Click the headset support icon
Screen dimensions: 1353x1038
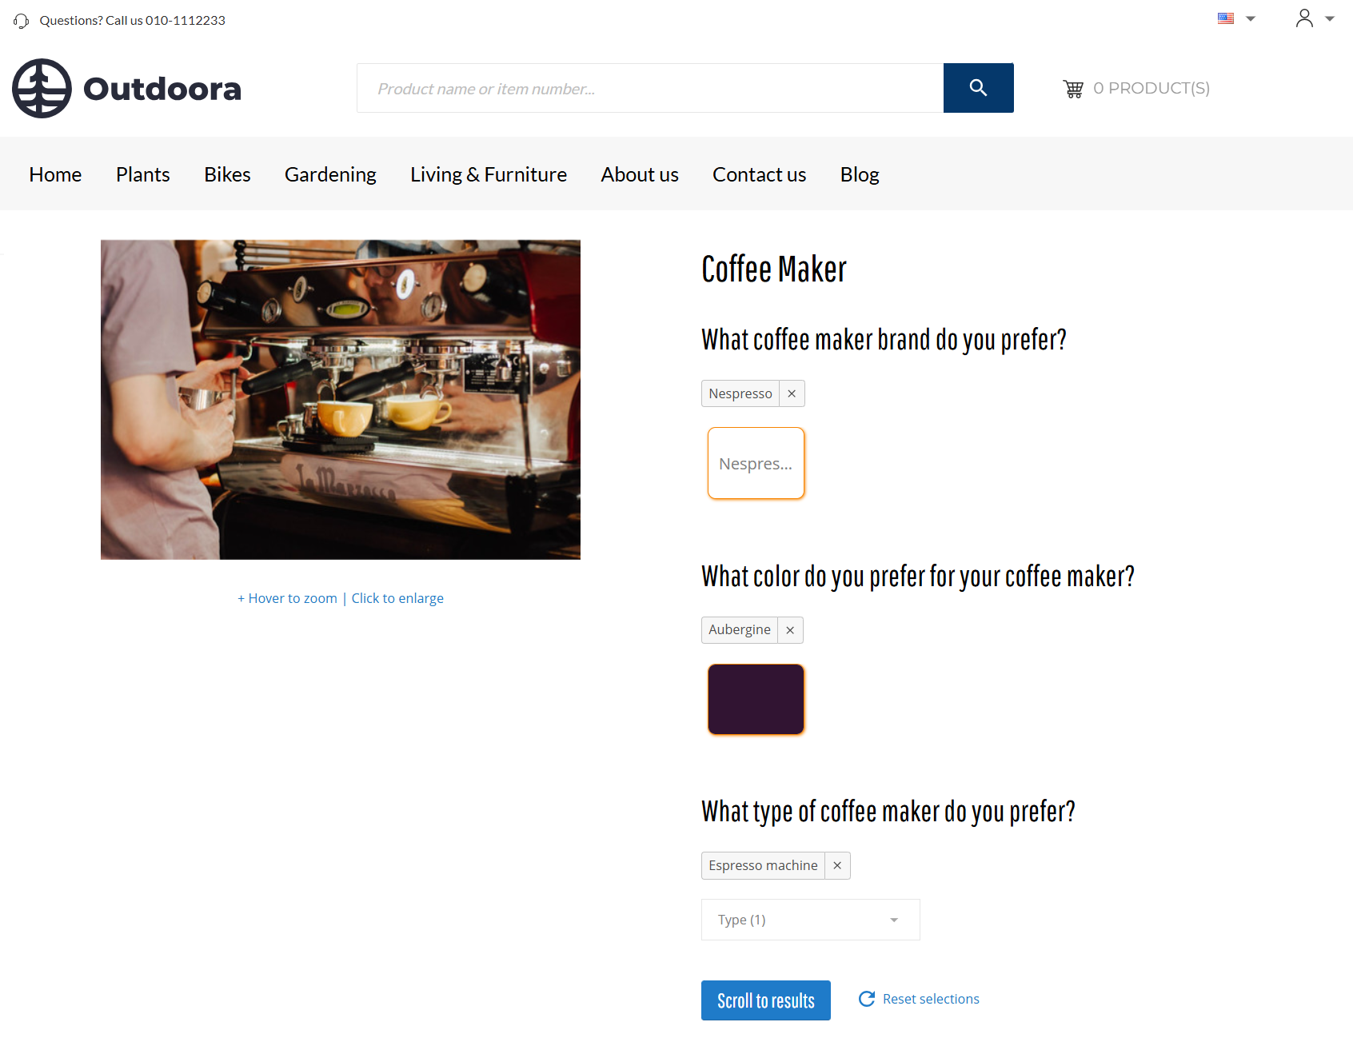point(22,21)
